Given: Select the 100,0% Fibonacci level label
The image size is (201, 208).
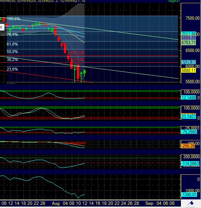Looking at the screenshot, I should point(13,19).
